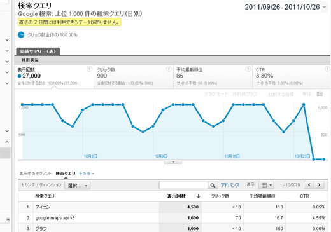This screenshot has height=232, width=331.
Task: Select the 実績サマリー(表) tab
Action: (x=38, y=51)
